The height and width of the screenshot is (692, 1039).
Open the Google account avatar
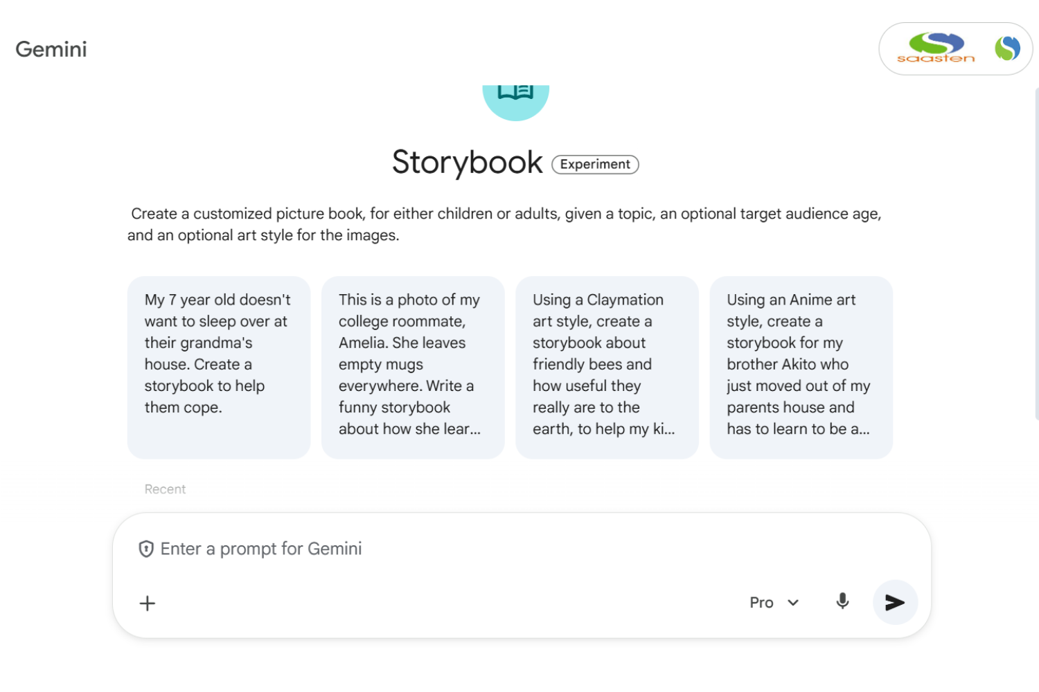[1007, 48]
